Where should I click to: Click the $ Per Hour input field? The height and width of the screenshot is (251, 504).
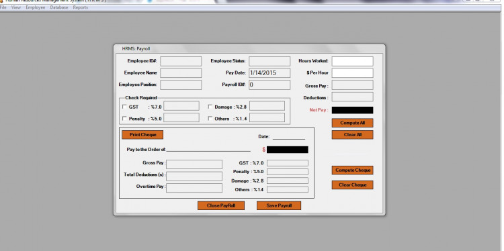353,73
